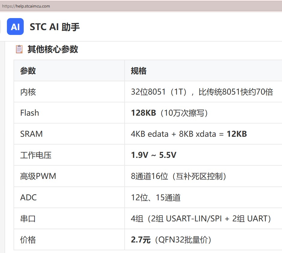Click the clipboard icon beside 其他核心参数
The image size is (282, 253).
click(19, 49)
